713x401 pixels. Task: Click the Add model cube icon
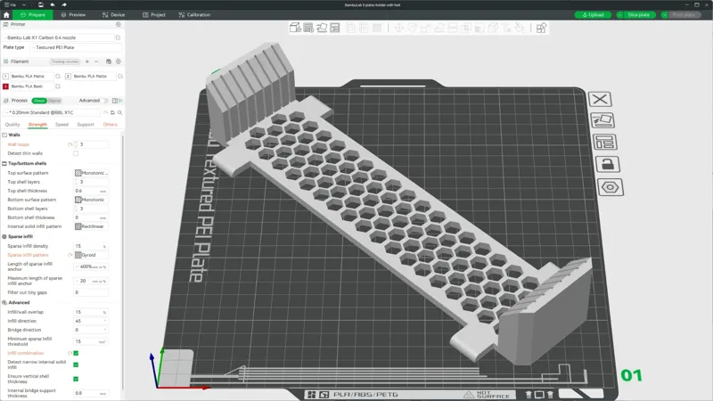tap(295, 28)
